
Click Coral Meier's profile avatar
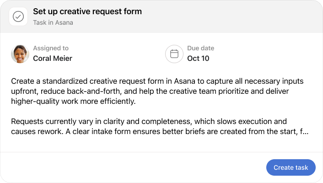pyautogui.click(x=20, y=54)
